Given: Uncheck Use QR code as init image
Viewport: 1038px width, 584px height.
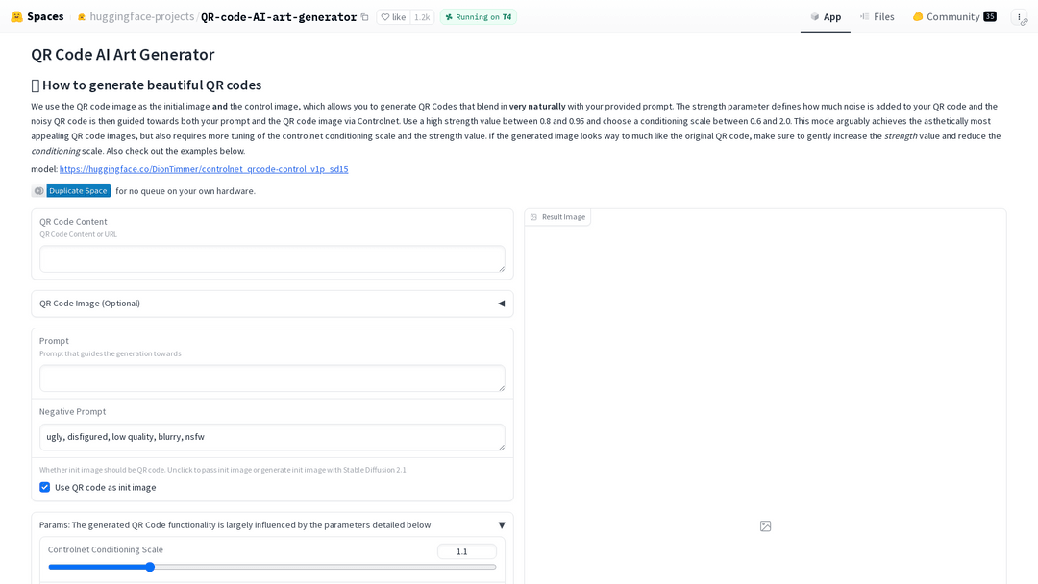Looking at the screenshot, I should pyautogui.click(x=45, y=487).
